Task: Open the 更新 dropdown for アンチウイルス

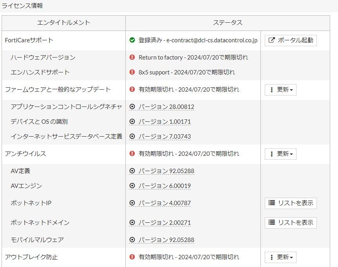Action: [x=280, y=154]
